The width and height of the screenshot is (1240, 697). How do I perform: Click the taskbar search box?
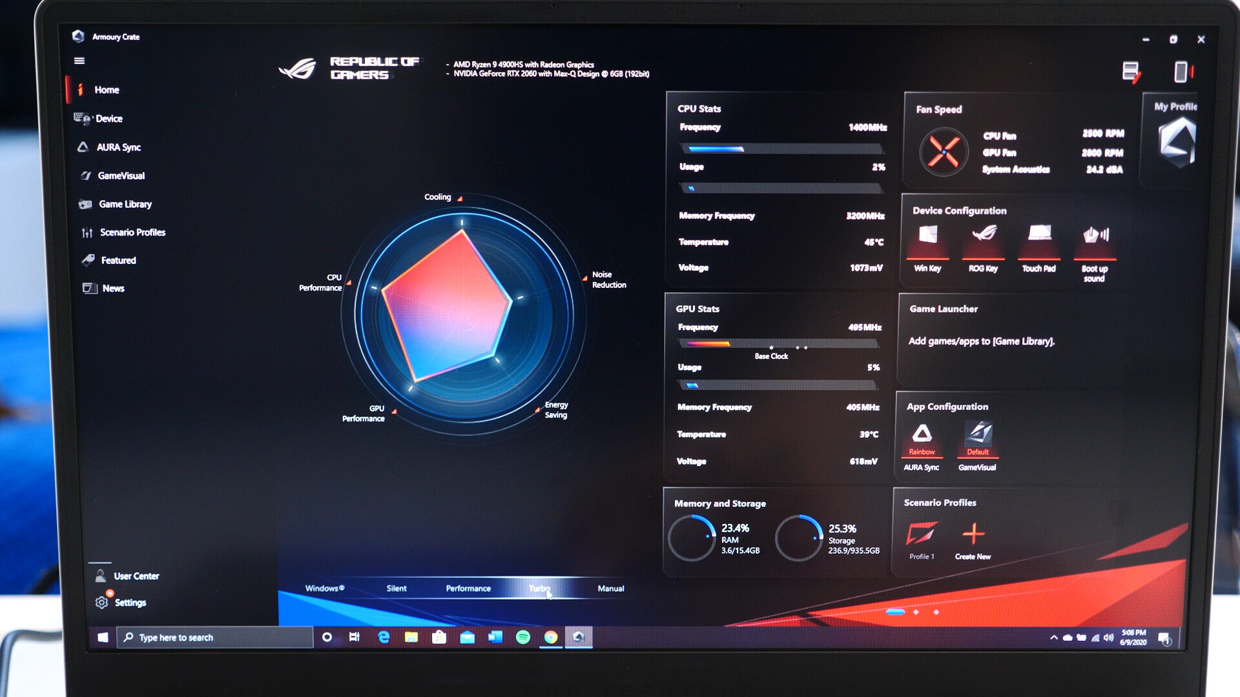(x=215, y=638)
